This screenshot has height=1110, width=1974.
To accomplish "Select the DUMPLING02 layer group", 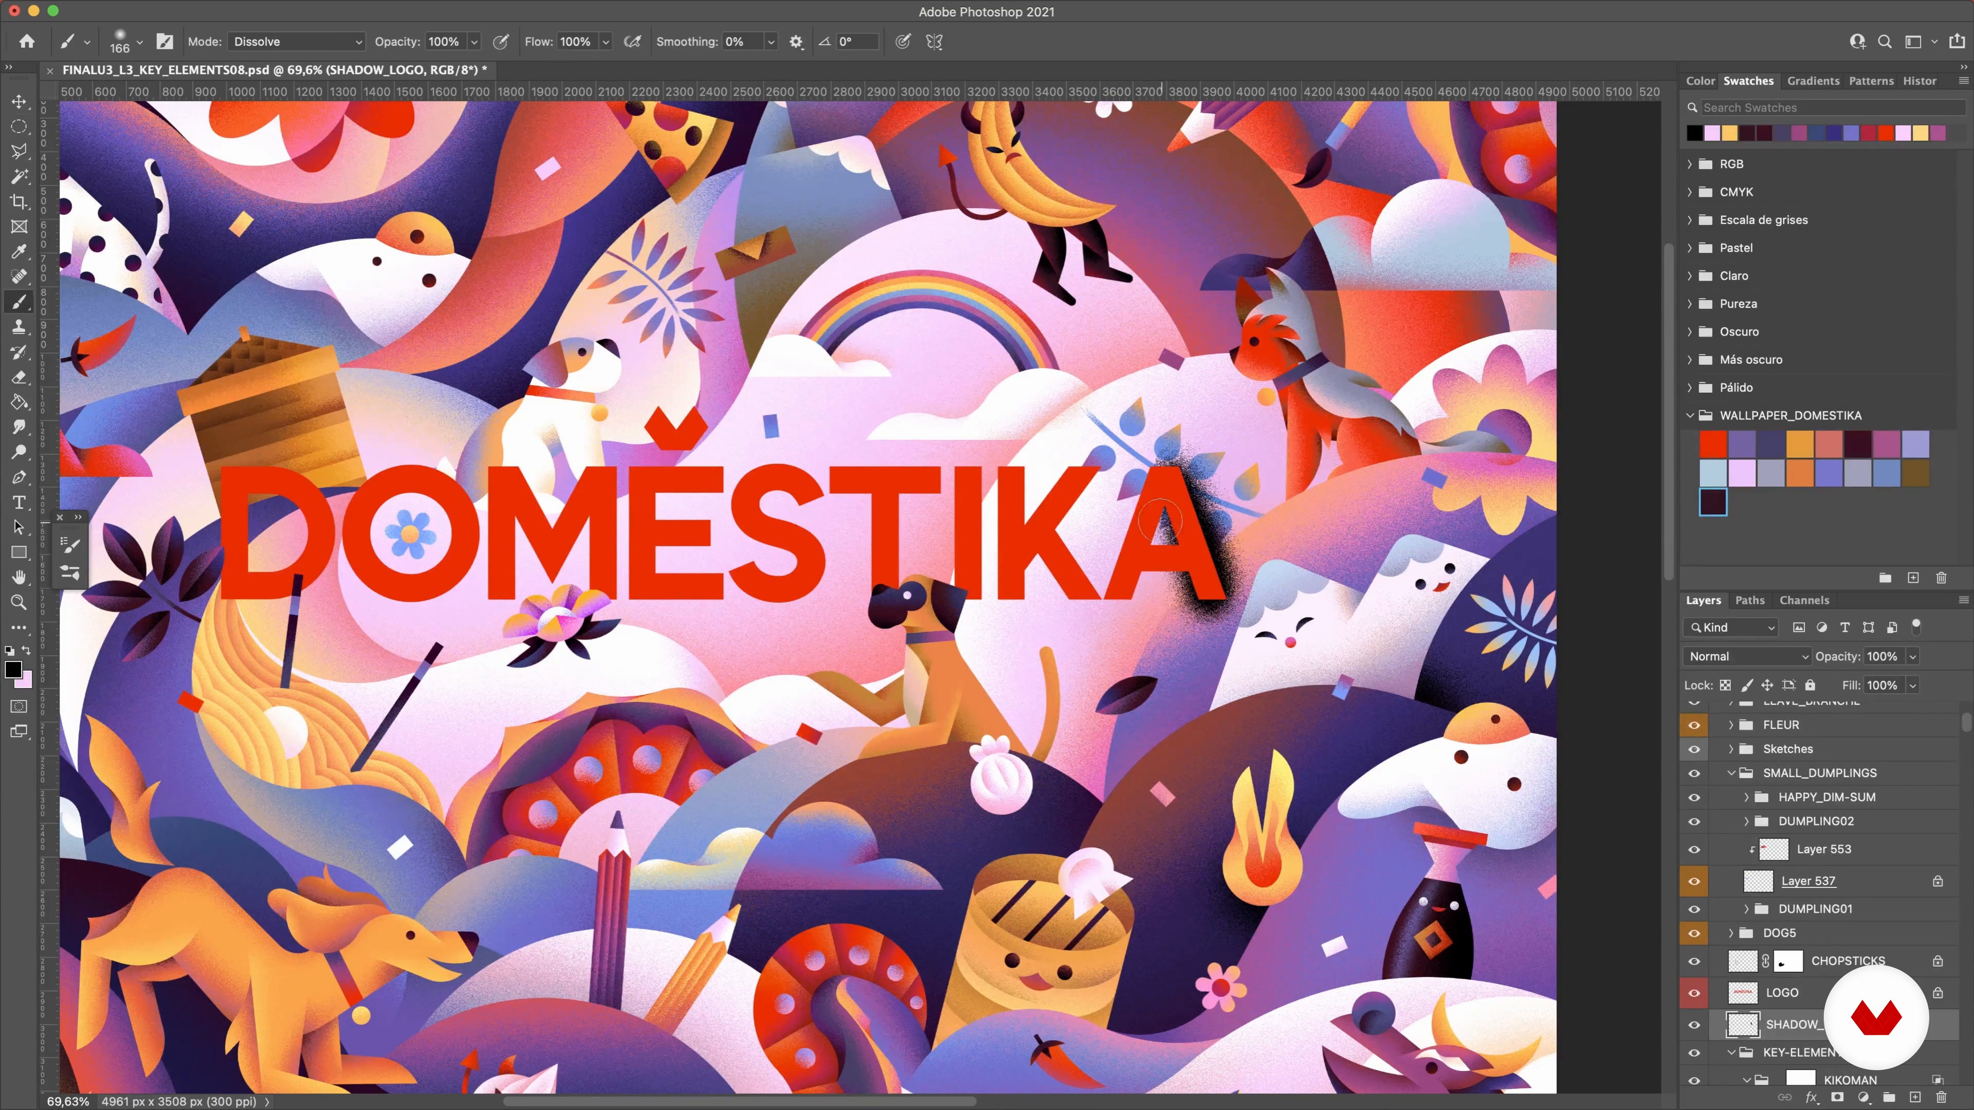I will (x=1815, y=821).
